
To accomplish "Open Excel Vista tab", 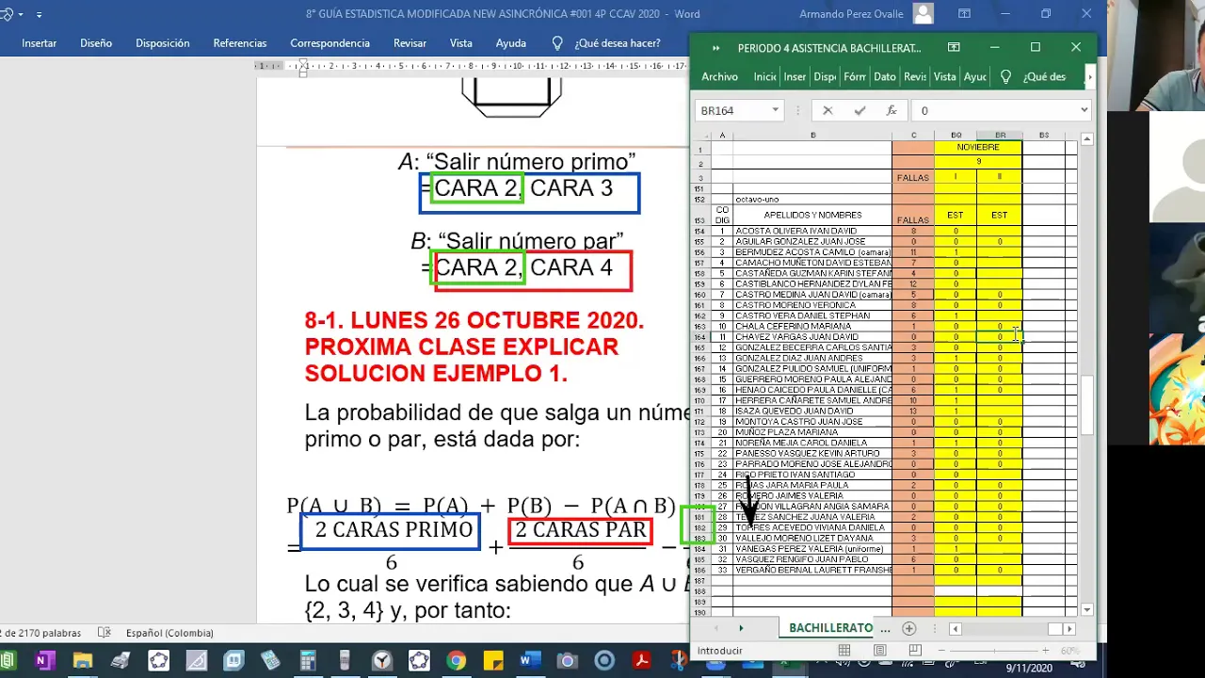I will coord(944,77).
